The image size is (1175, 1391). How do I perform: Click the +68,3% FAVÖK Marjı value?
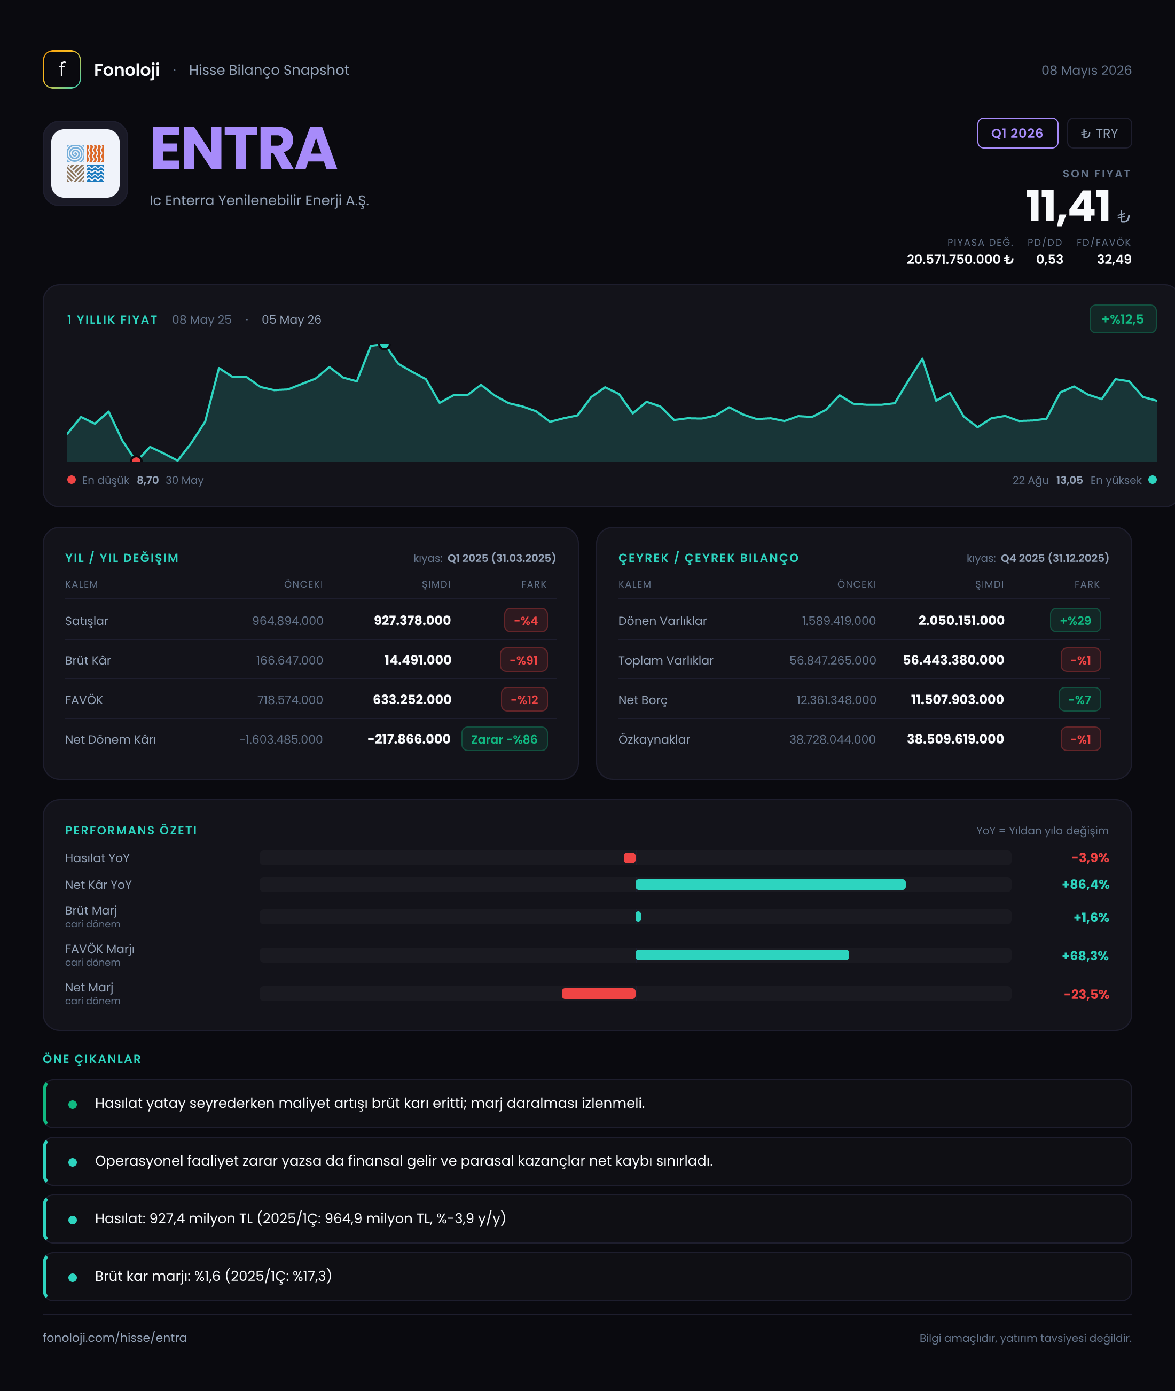click(1085, 956)
